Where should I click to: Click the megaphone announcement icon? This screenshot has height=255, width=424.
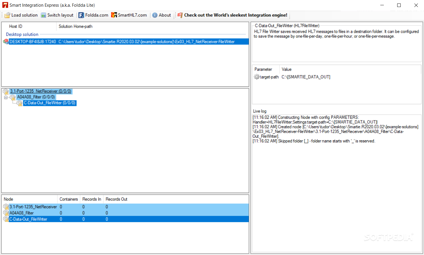(x=180, y=15)
